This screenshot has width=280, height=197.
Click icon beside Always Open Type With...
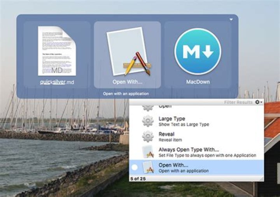pos(148,152)
